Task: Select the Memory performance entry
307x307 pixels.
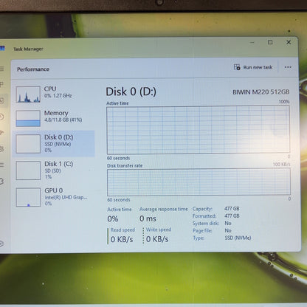Action: pyautogui.click(x=53, y=118)
